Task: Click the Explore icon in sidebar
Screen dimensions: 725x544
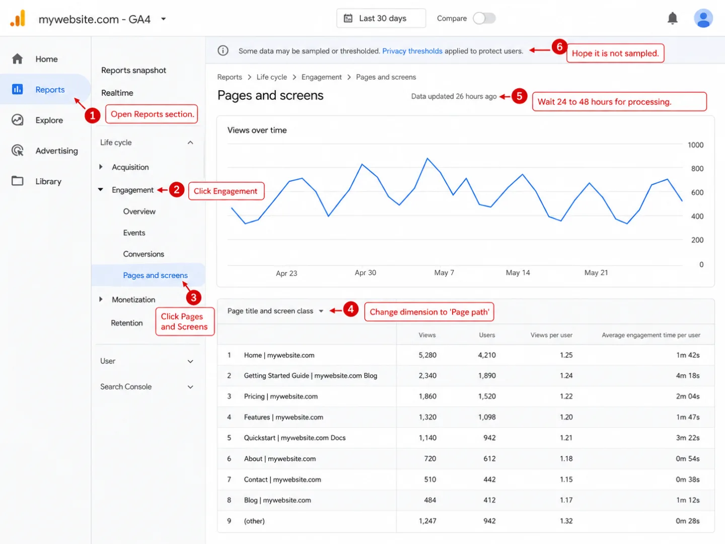Action: click(x=18, y=120)
